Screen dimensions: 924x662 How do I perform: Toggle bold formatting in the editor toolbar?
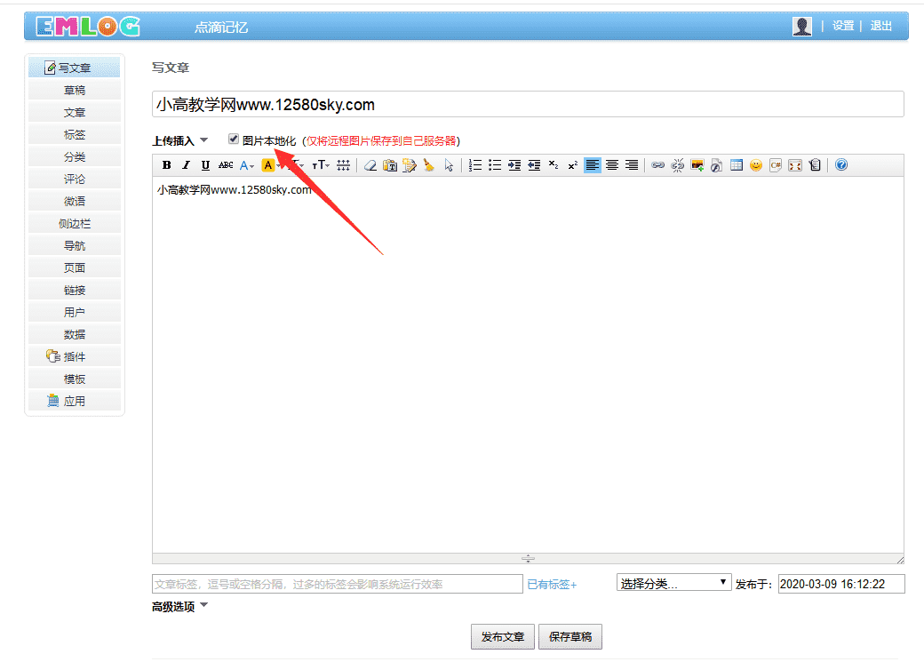(167, 165)
